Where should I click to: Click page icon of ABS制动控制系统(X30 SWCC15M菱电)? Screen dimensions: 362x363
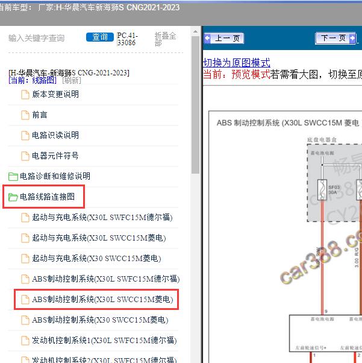coord(25,320)
